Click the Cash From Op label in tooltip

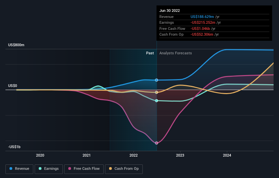coord(171,35)
